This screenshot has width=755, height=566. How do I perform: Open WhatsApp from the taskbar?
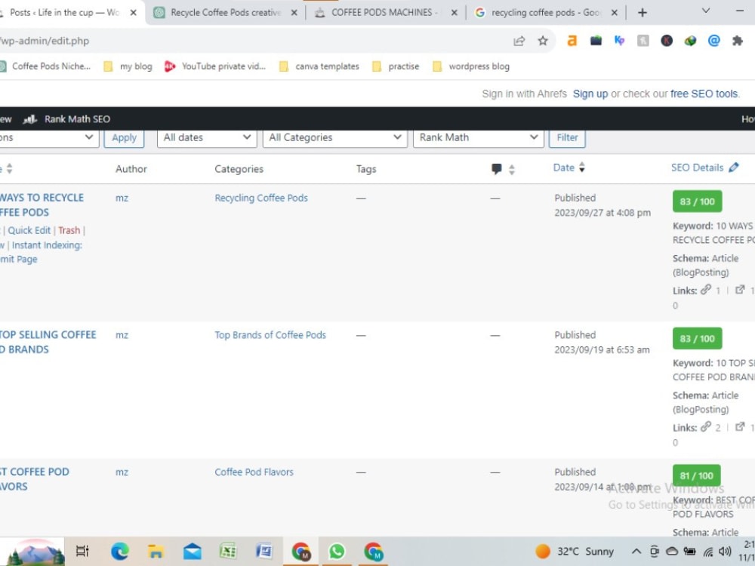click(x=337, y=552)
